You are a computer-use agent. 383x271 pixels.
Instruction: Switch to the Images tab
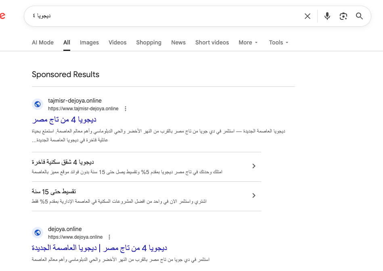click(x=89, y=42)
